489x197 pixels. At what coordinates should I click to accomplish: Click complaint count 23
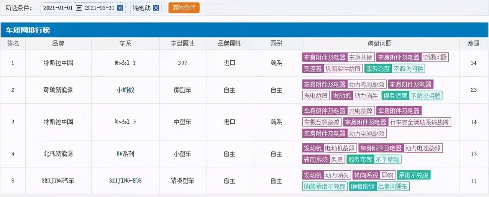tap(474, 90)
